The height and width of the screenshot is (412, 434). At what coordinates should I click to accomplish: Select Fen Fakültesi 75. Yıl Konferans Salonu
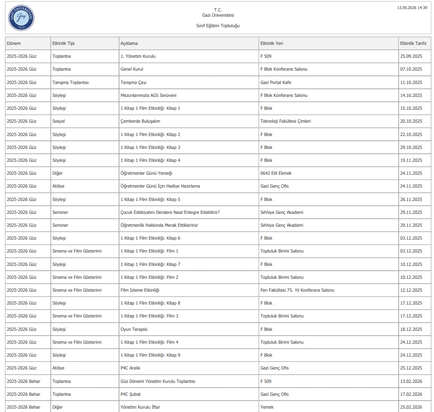pyautogui.click(x=328, y=290)
